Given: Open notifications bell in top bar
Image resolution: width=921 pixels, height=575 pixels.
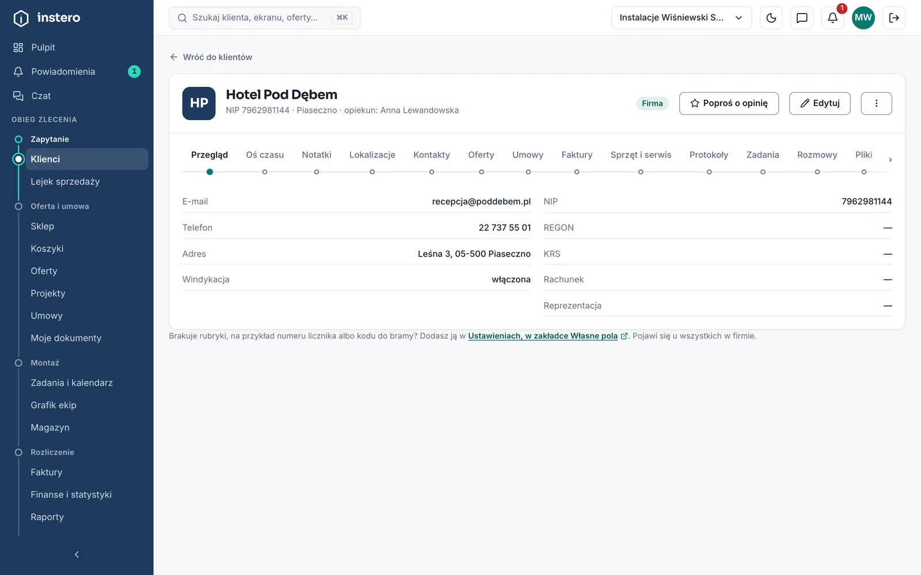Looking at the screenshot, I should click(832, 18).
